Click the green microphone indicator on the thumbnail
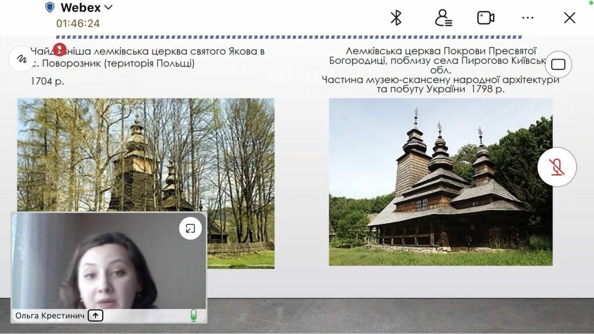594x334 pixels. 194,315
